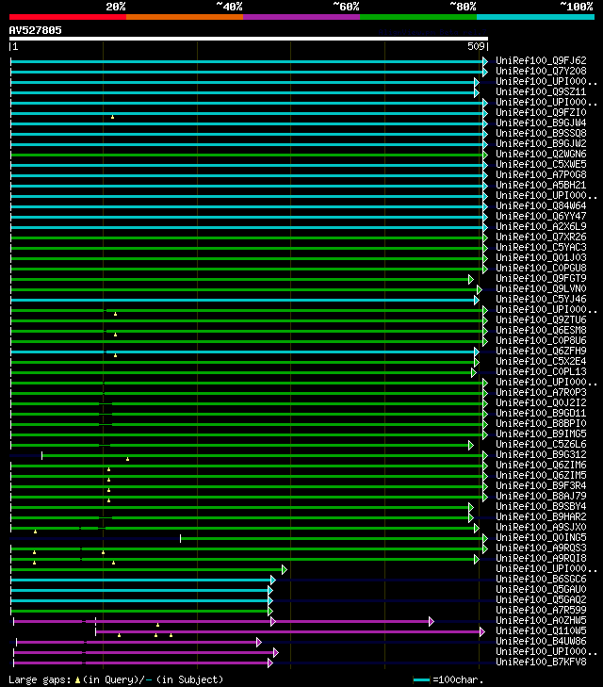Select the UniRef100_B8AJ79 label
Screen dimensions: 603x687
541,496
